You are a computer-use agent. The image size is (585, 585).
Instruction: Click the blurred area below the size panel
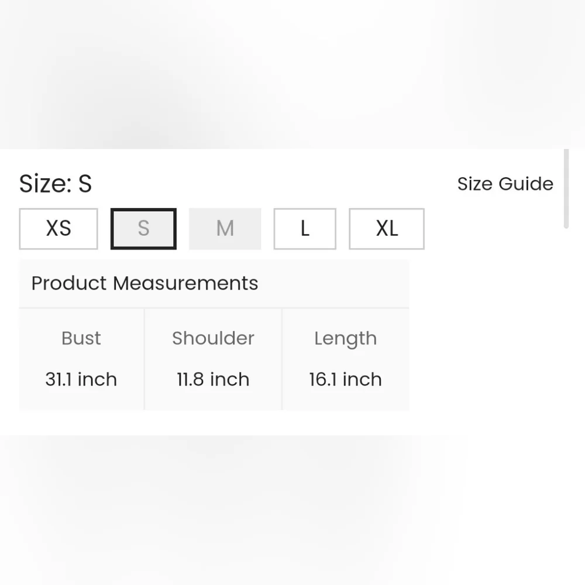pos(292,509)
